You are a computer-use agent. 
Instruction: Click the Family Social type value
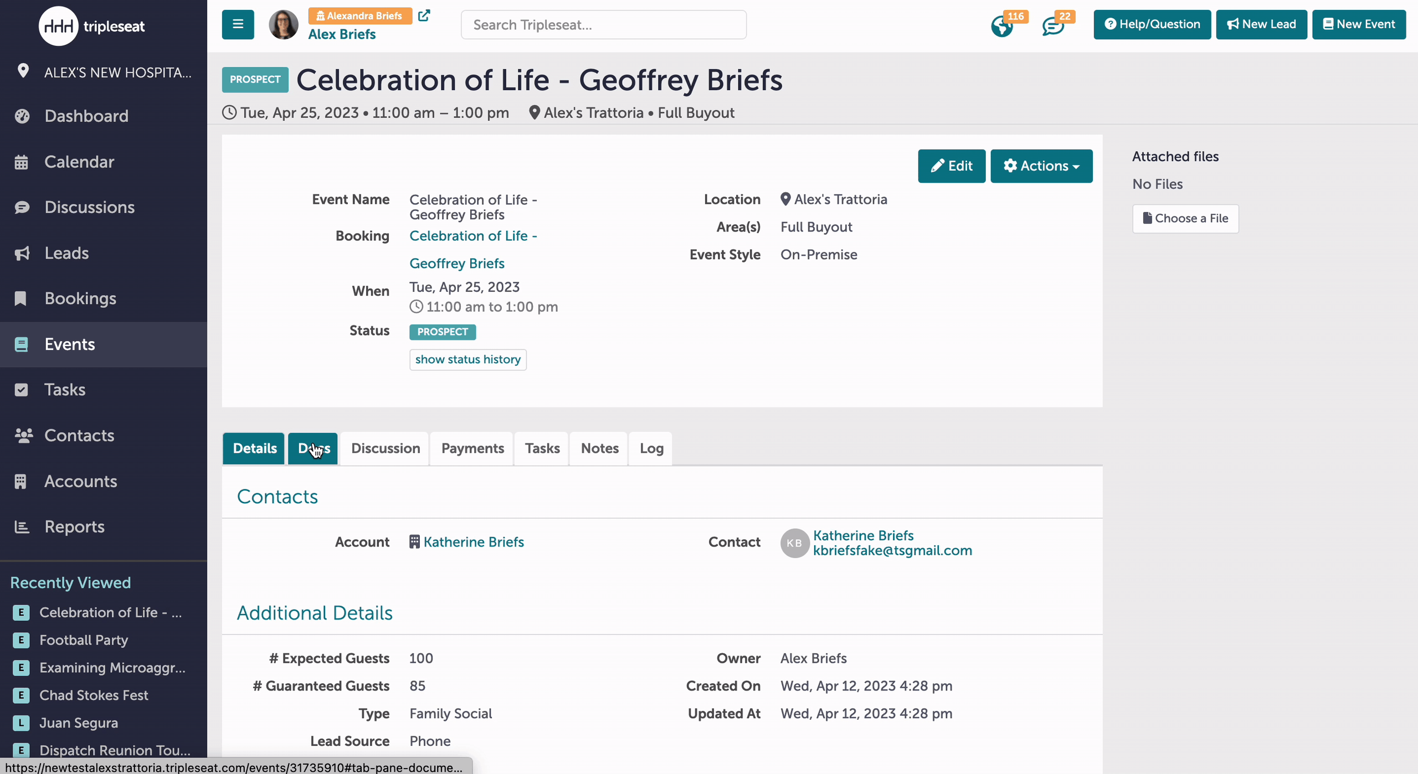click(x=450, y=714)
